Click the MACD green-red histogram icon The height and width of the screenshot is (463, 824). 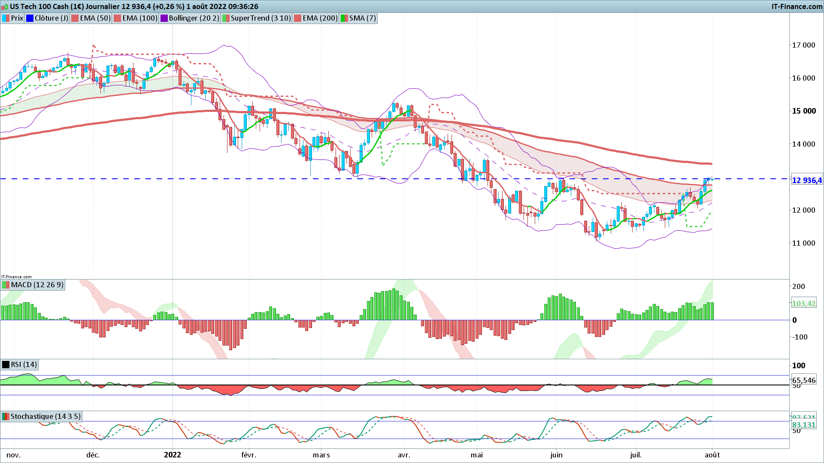6,285
